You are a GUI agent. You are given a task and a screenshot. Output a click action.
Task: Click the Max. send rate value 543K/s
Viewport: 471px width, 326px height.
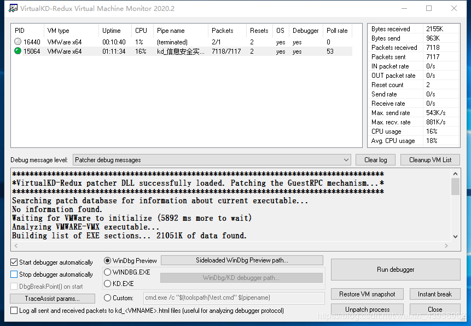coord(435,113)
